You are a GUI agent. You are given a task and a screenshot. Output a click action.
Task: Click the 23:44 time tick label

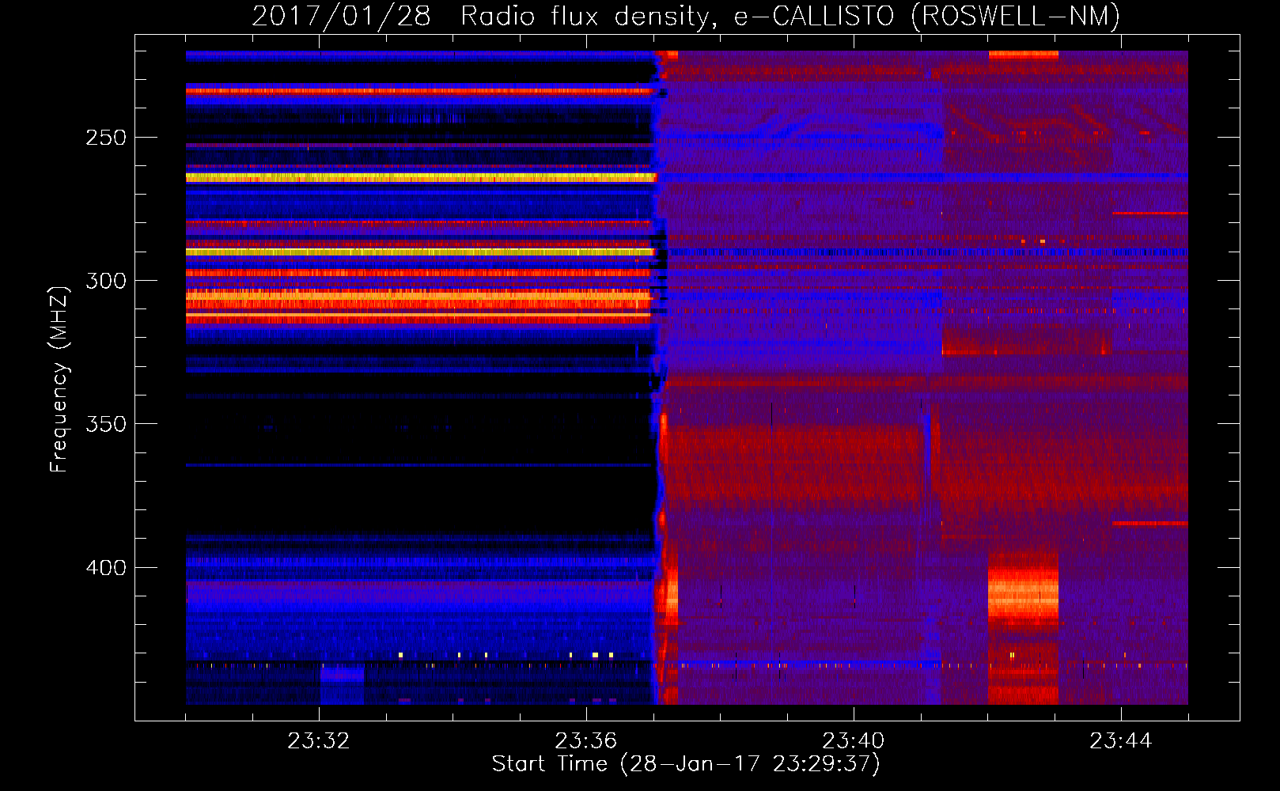pyautogui.click(x=1121, y=741)
